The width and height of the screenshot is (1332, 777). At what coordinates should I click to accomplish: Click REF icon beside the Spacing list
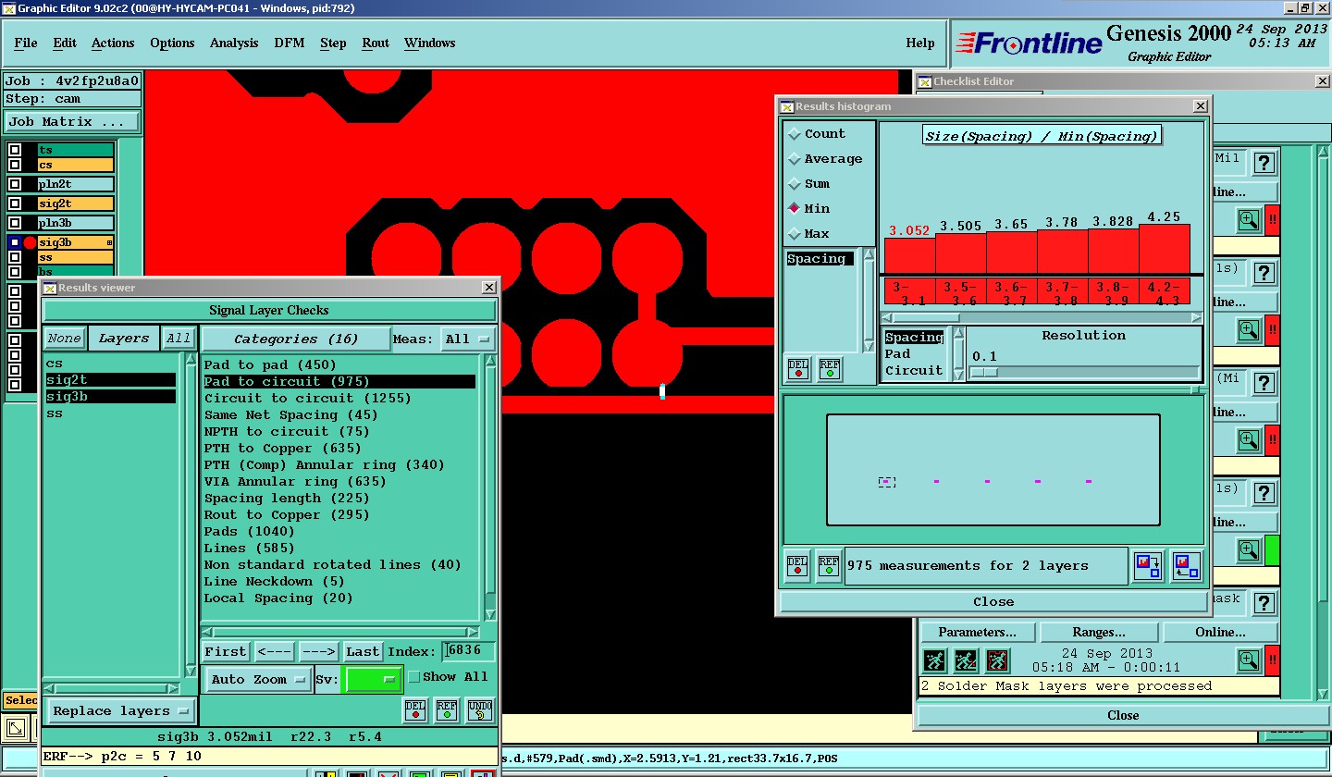(829, 368)
